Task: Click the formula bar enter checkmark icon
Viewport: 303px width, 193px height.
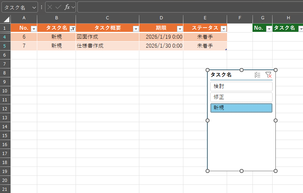Action: pos(58,7)
